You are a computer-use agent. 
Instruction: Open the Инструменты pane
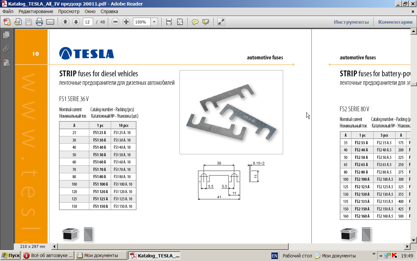pyautogui.click(x=351, y=22)
